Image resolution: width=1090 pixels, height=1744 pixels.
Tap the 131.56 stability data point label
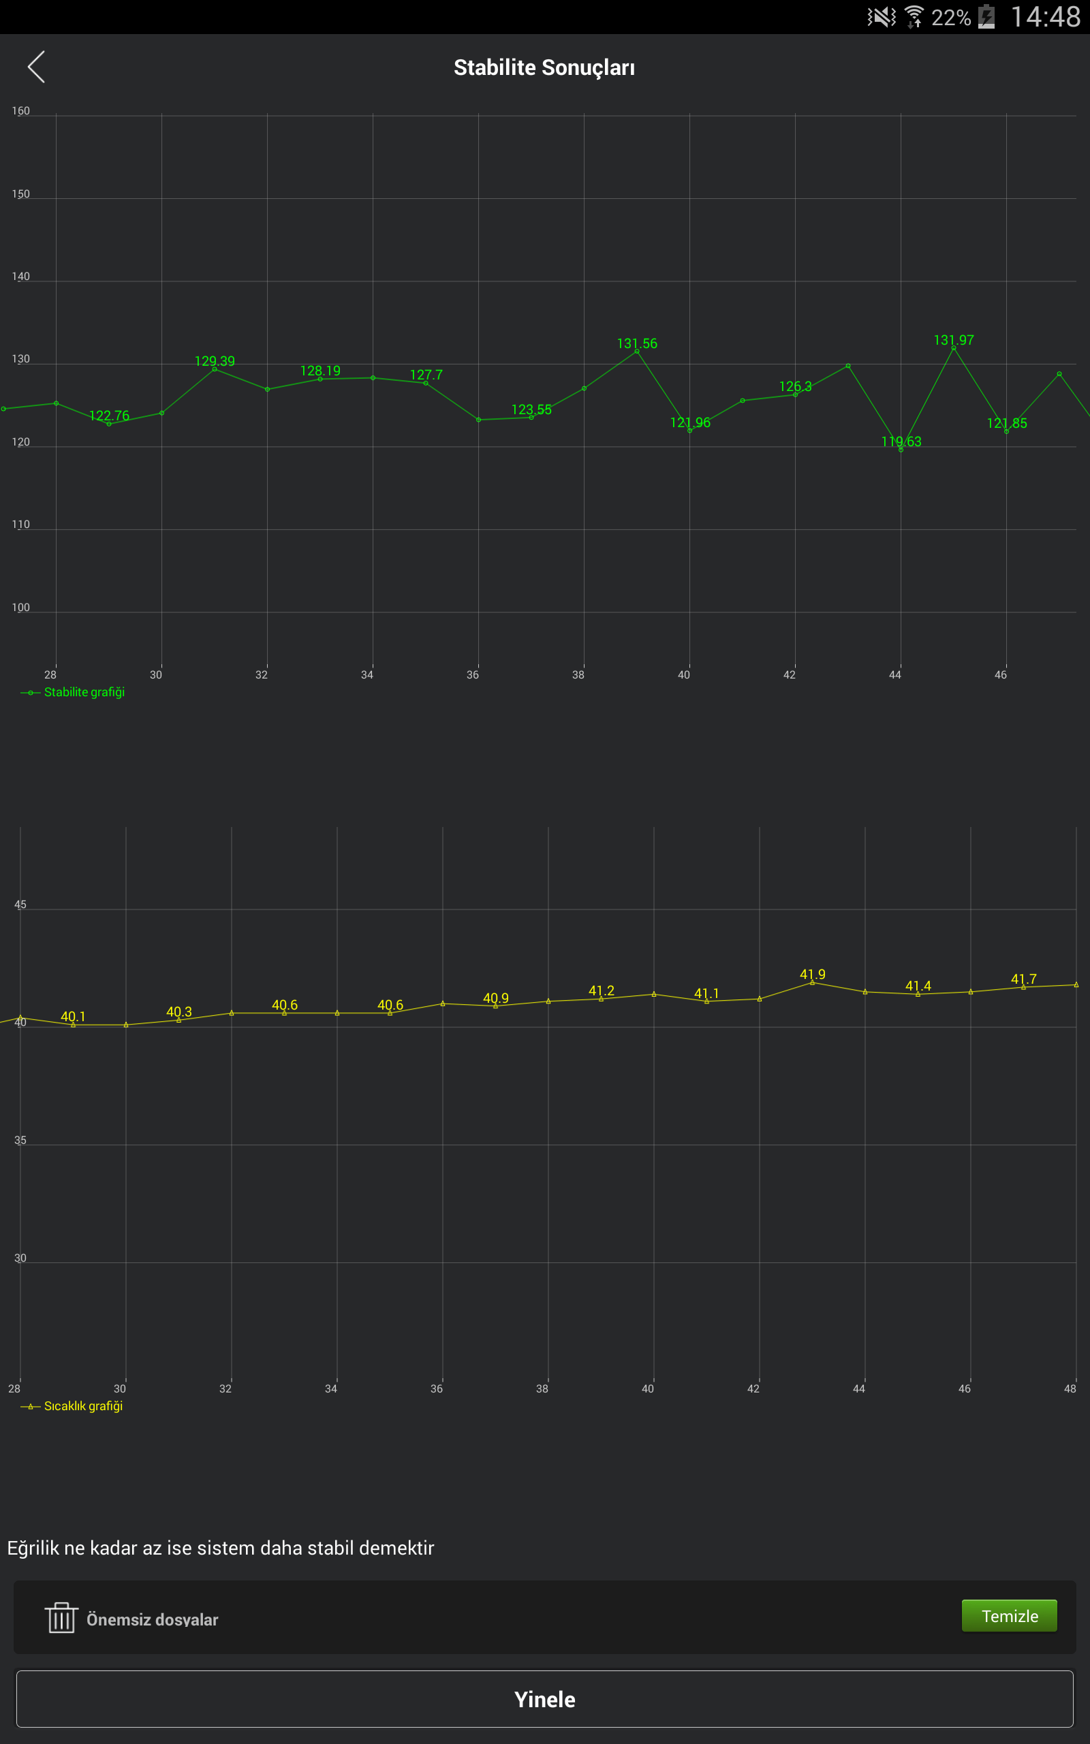[637, 344]
